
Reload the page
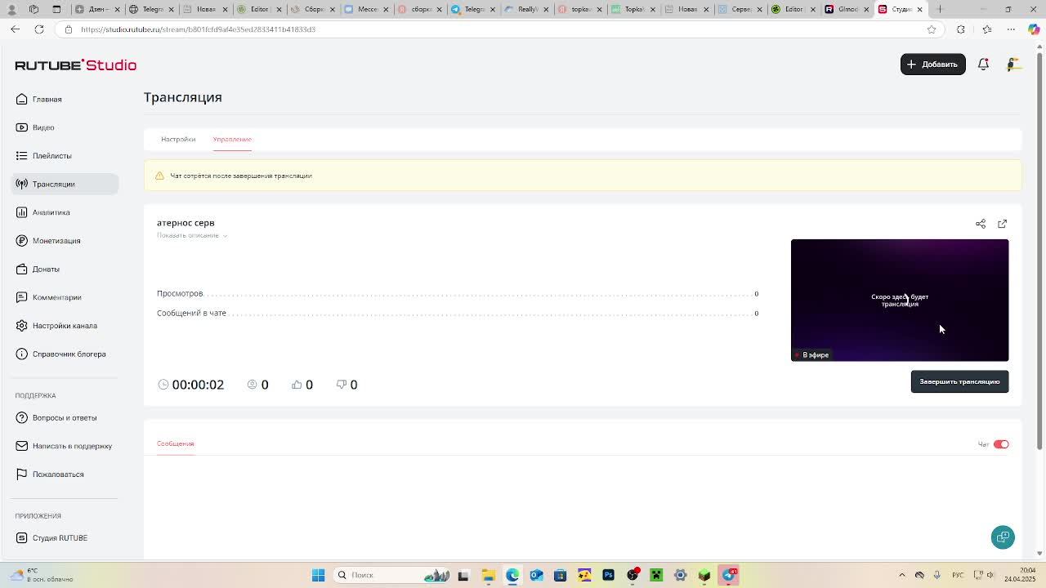click(38, 29)
